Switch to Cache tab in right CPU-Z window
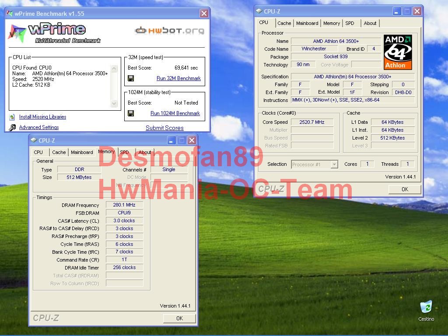 coord(284,24)
